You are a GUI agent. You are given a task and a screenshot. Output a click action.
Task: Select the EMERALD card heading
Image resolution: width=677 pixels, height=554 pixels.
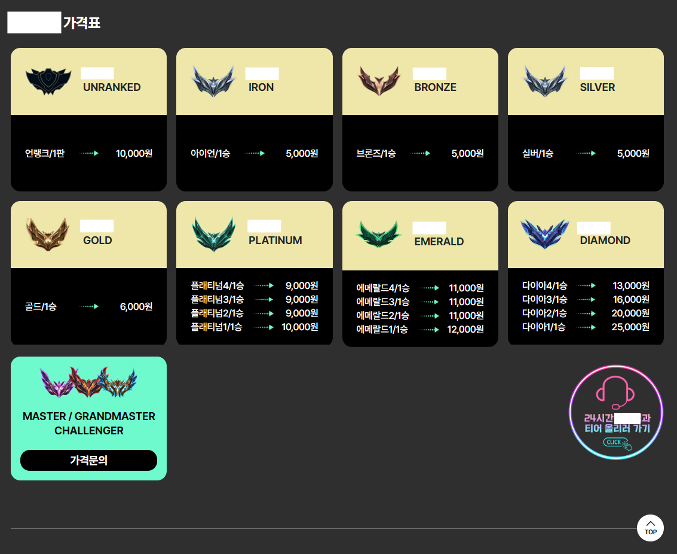coord(439,242)
